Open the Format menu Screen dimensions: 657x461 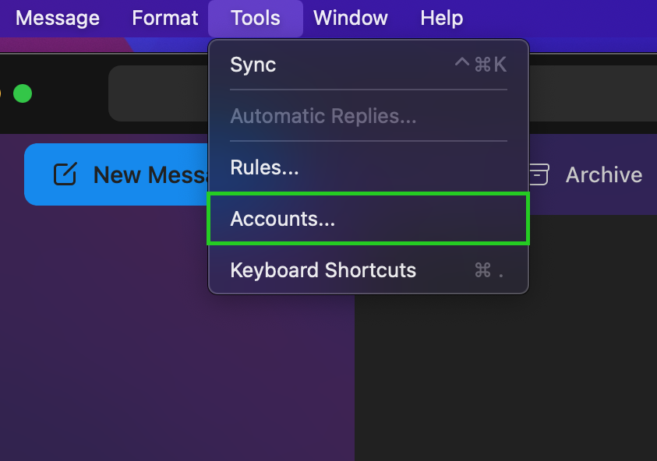tap(165, 18)
